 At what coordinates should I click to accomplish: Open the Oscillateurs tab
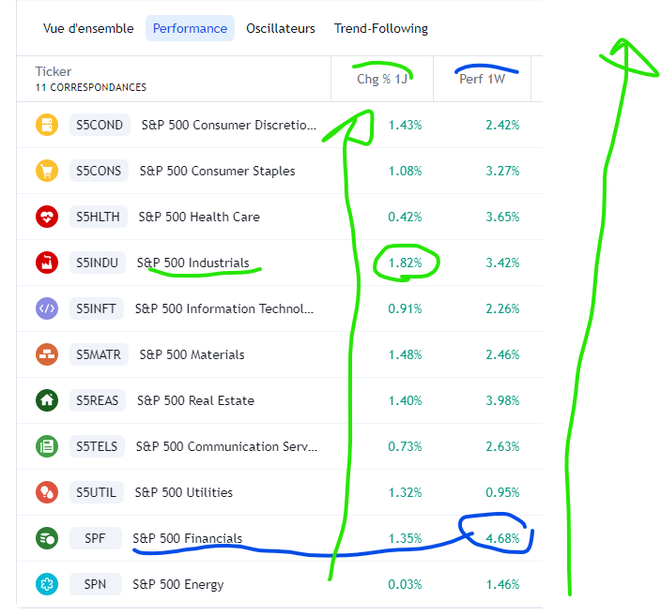coord(281,28)
